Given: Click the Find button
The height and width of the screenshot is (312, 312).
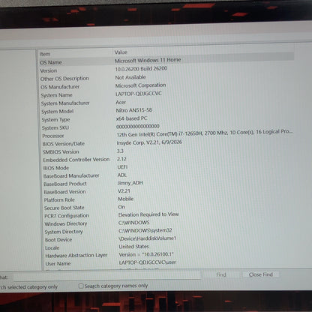Looking at the screenshot, I should [x=221, y=274].
